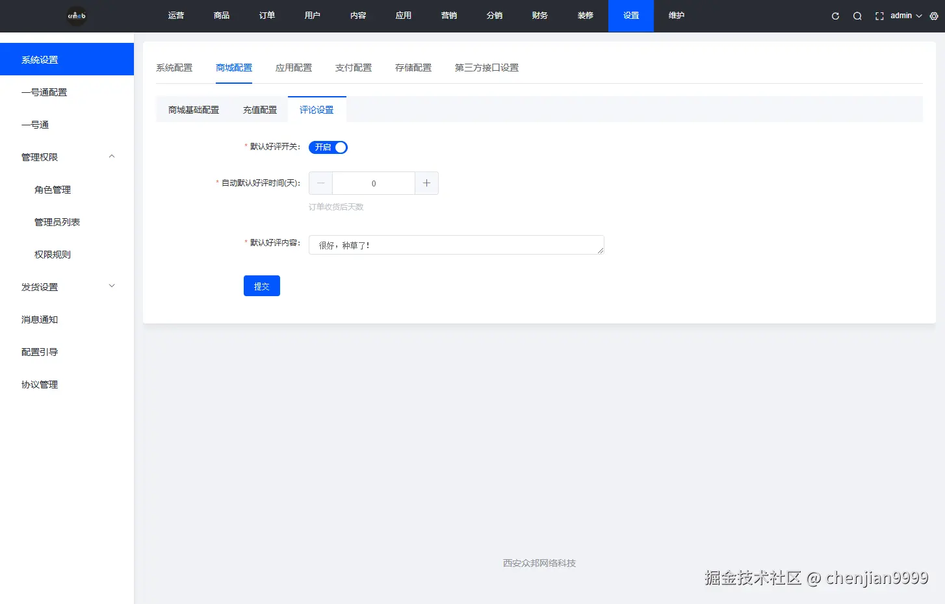Open the 营销 top menu

point(449,16)
